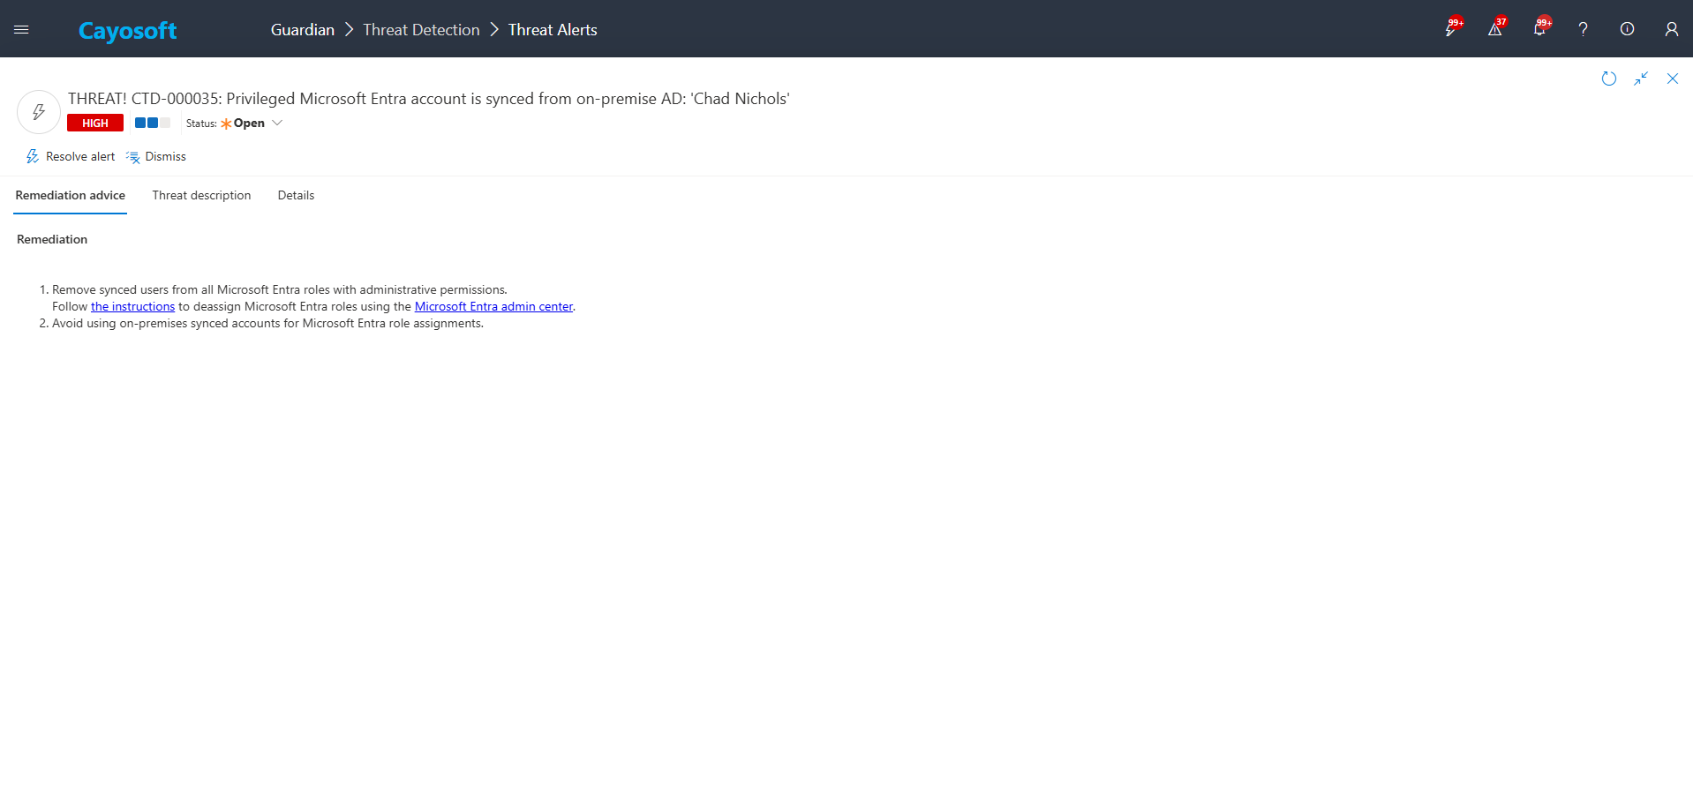This screenshot has width=1693, height=802.
Task: Open the notifications bell icon
Action: pos(1539,29)
